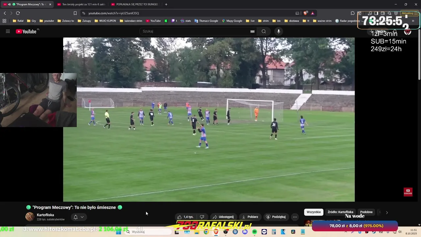
Task: Open Discord from the taskbar
Action: tap(245, 232)
